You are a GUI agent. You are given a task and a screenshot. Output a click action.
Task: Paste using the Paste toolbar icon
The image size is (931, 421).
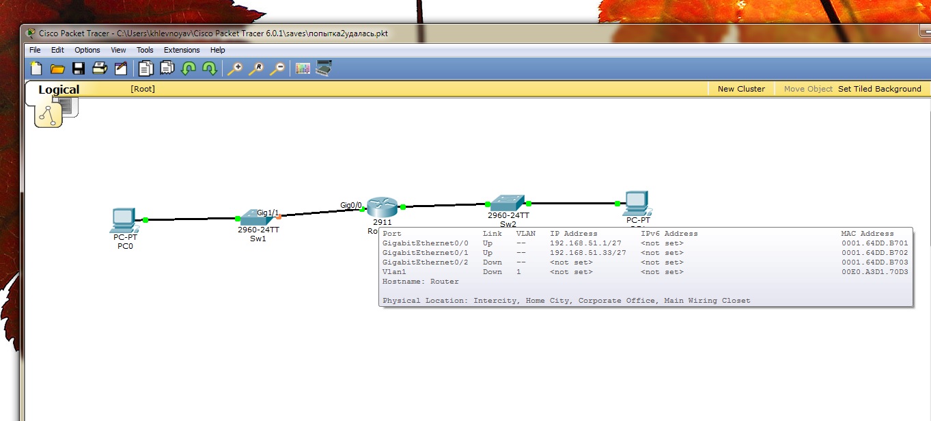click(167, 68)
